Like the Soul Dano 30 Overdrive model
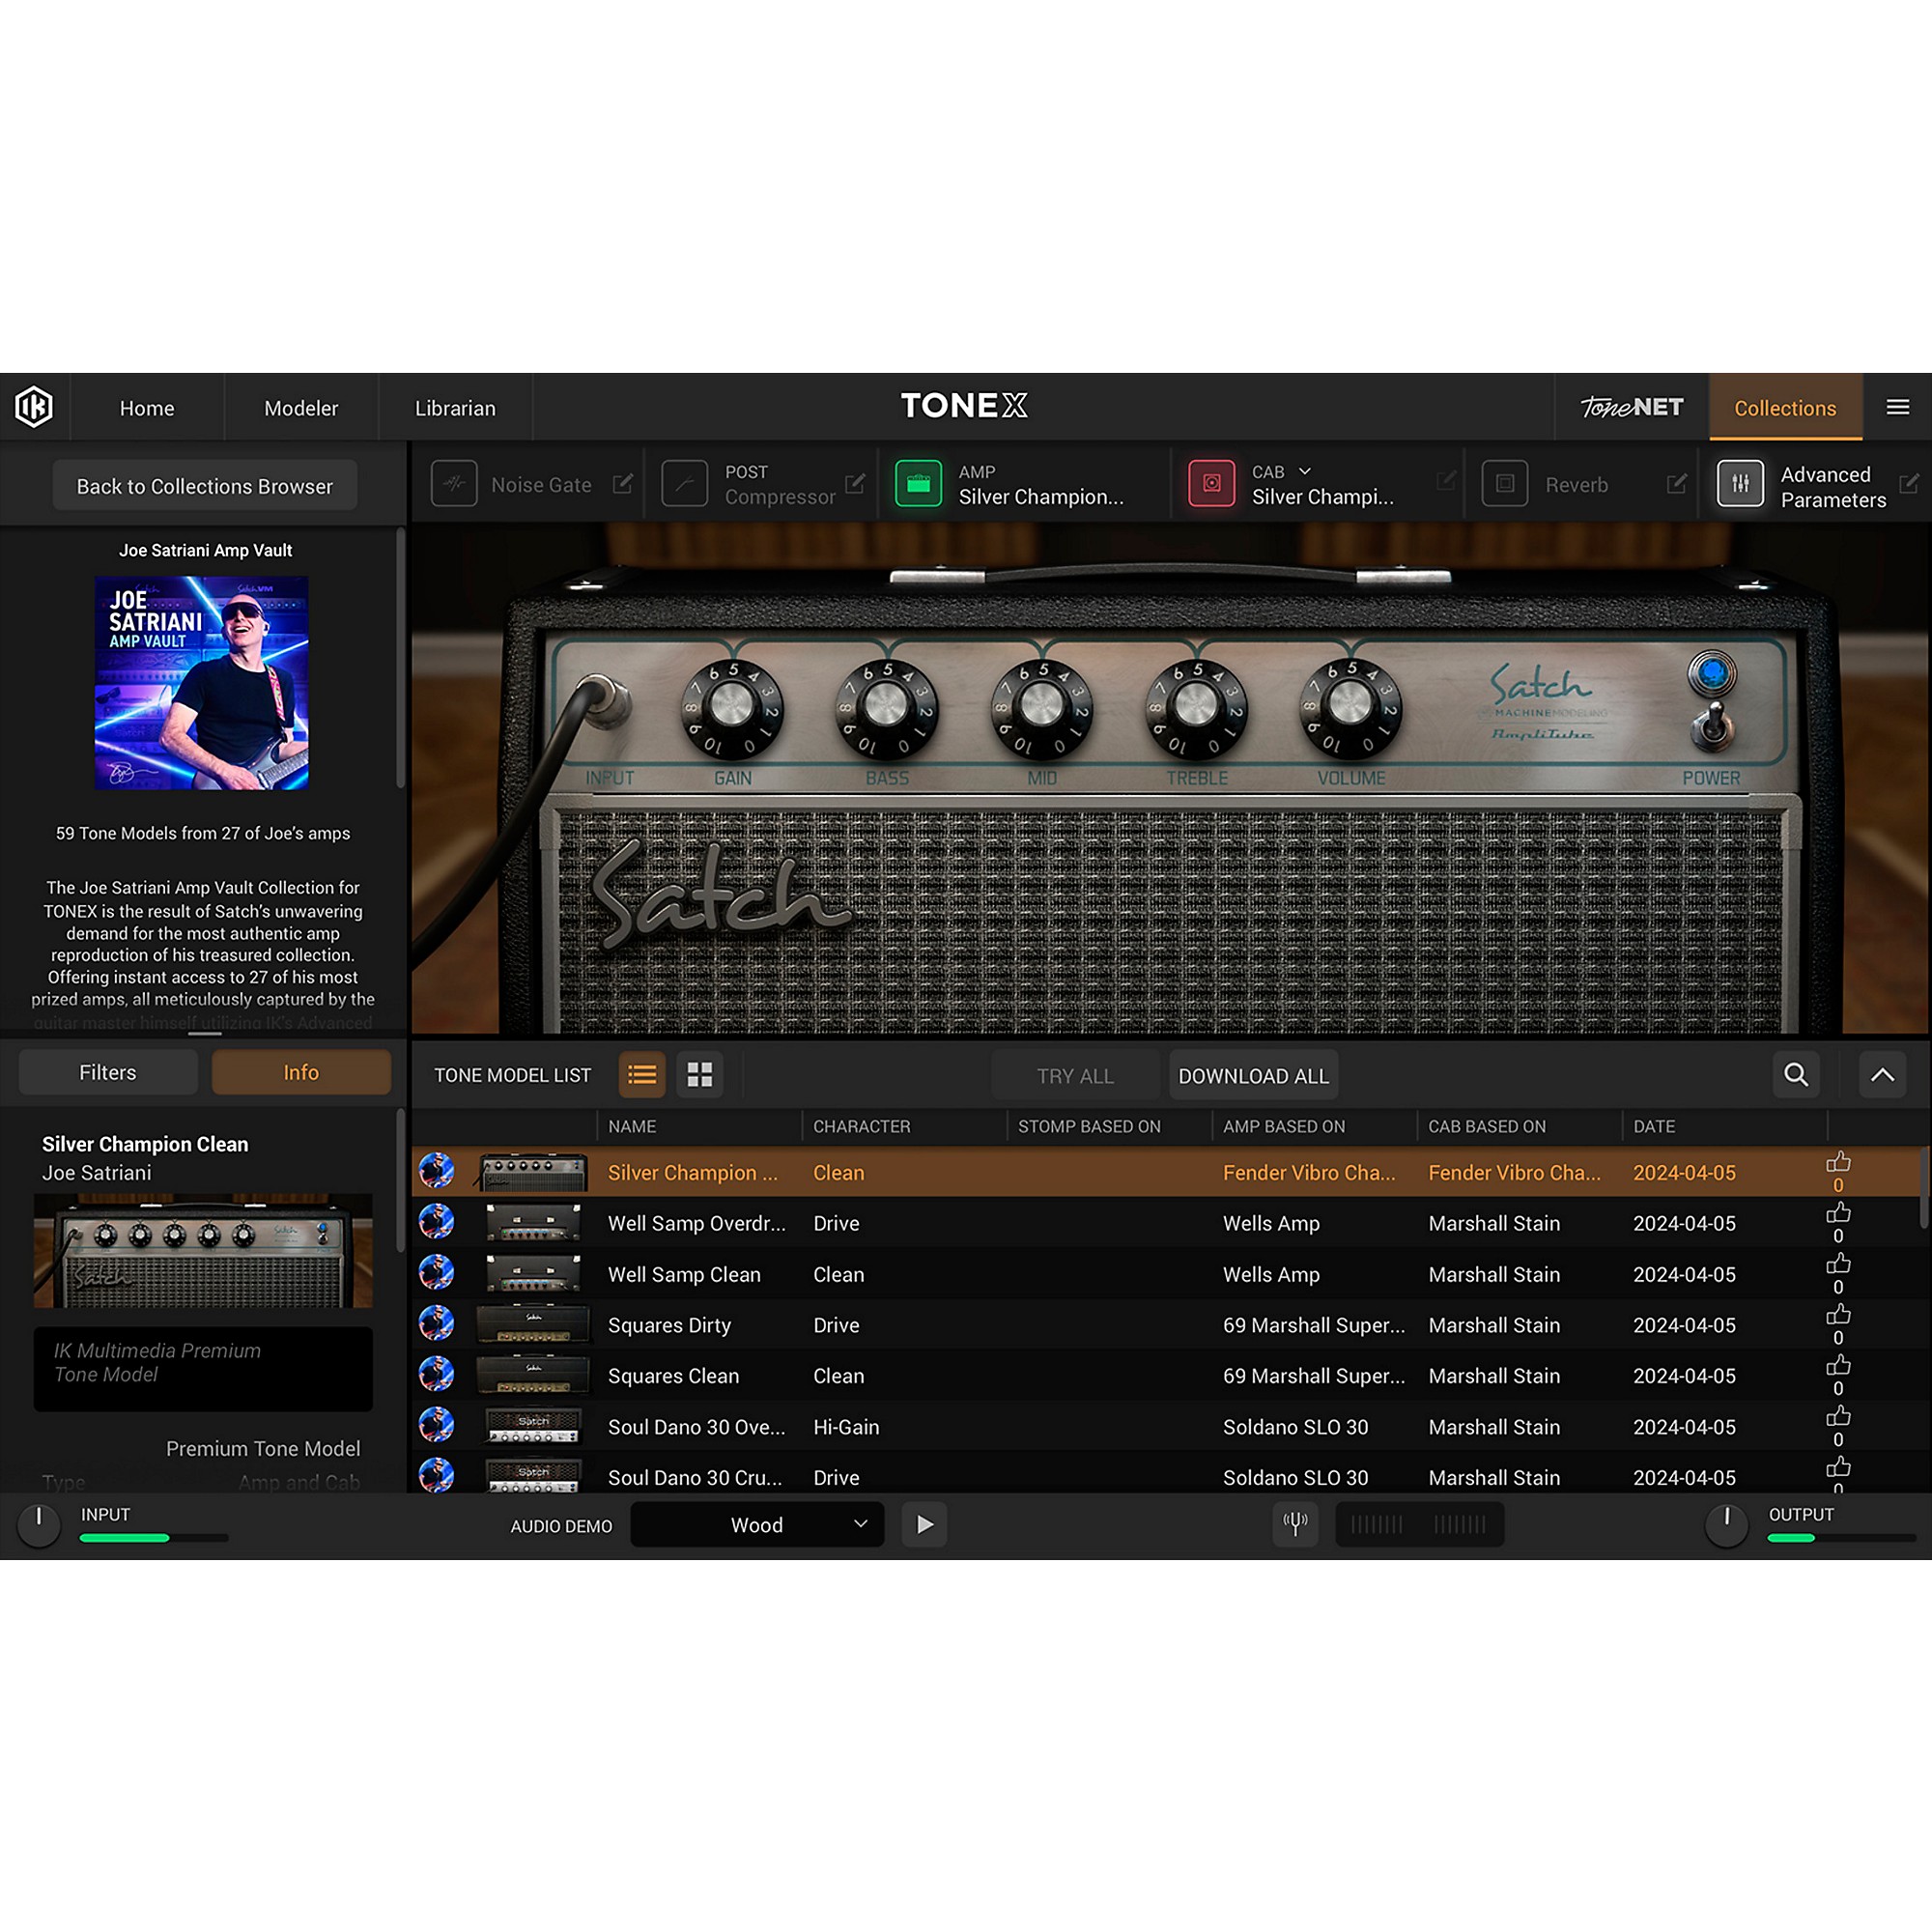The height and width of the screenshot is (1932, 1932). pyautogui.click(x=1838, y=1418)
